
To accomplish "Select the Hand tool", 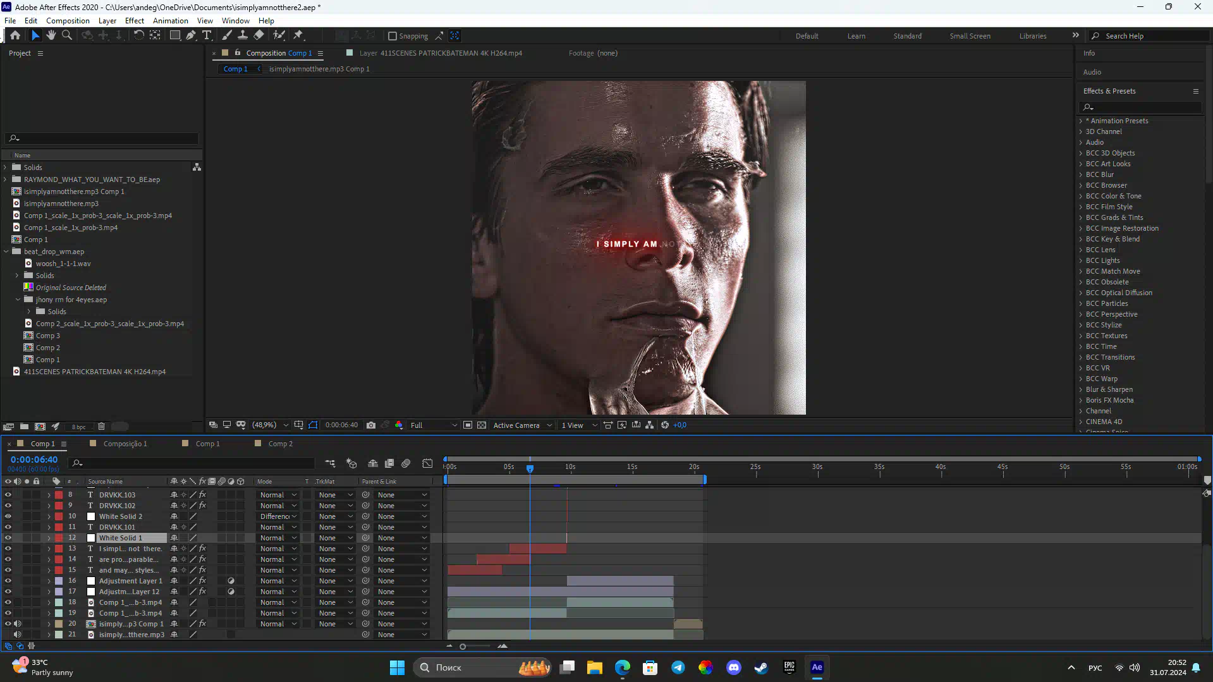I will pos(51,35).
